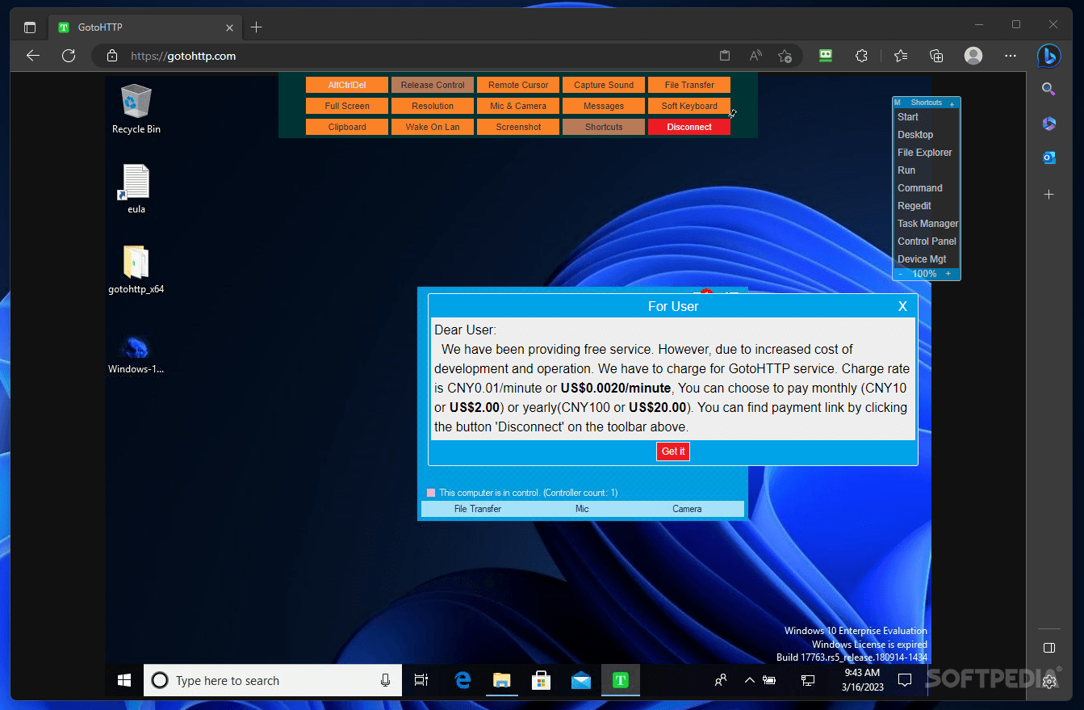
Task: Open Clipboard toolbar button
Action: click(347, 127)
